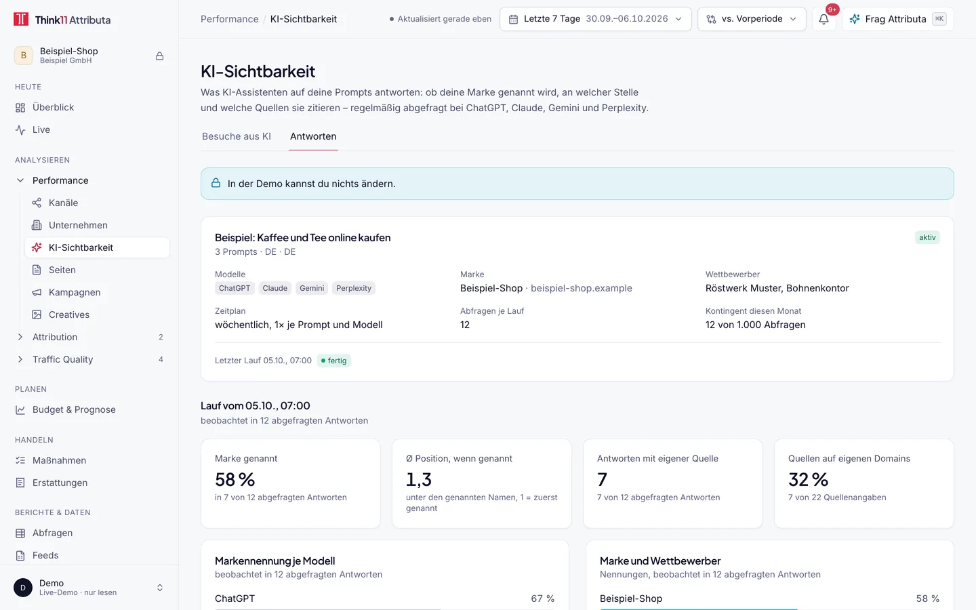Screen dimensions: 976x610
Task: Open the Beispiel-Shop workspace selector
Action: (x=89, y=56)
